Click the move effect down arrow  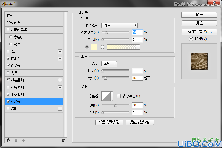point(24,140)
